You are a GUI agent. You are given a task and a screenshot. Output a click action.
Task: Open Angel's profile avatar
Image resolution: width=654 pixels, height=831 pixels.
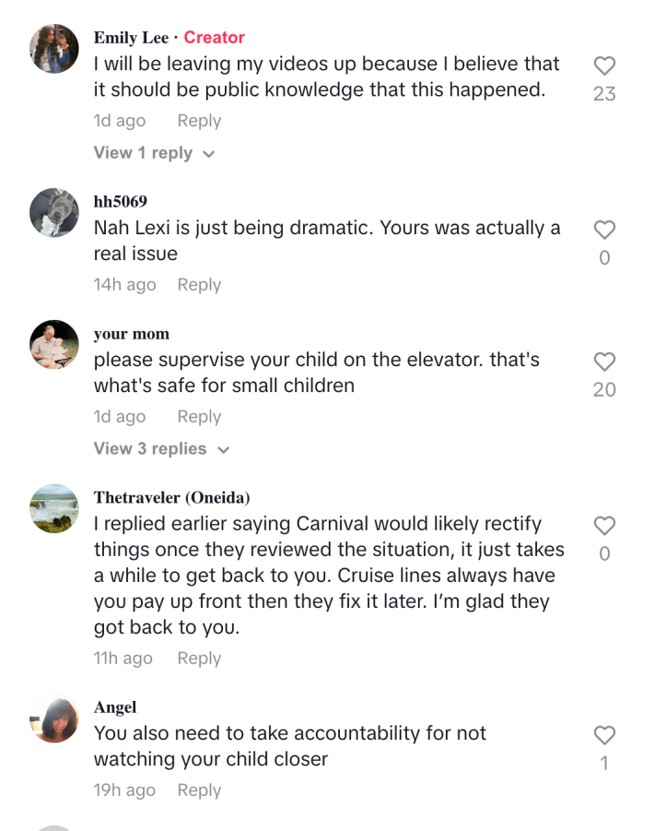pyautogui.click(x=54, y=718)
